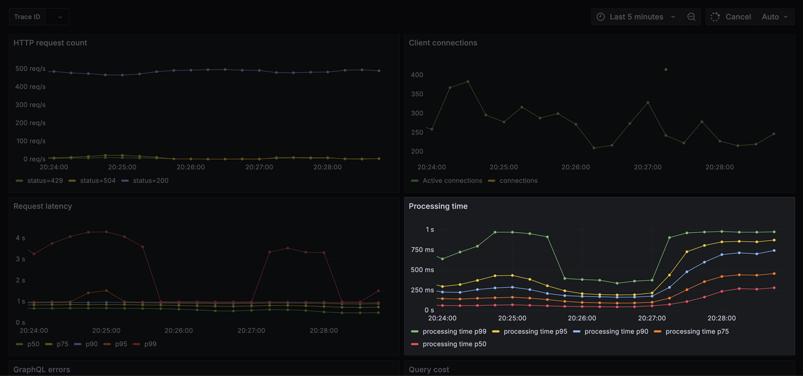Expand the Last 5 minutes time range
This screenshot has width=803, height=376.
[x=636, y=17]
